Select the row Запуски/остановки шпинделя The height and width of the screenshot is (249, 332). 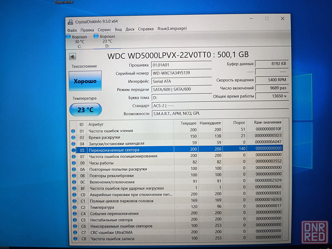[177, 143]
